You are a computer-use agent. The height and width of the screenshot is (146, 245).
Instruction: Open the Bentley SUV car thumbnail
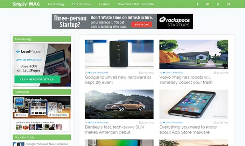(119, 104)
